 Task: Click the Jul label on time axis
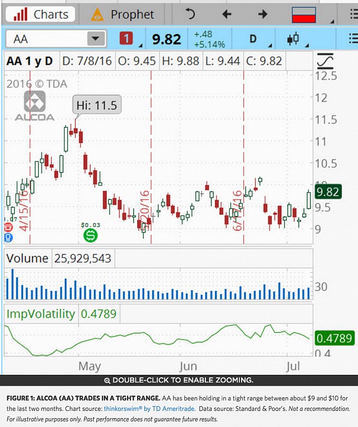point(293,367)
